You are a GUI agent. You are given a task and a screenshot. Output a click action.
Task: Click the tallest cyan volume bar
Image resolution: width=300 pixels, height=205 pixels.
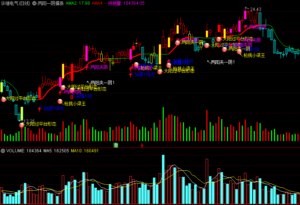point(163,180)
